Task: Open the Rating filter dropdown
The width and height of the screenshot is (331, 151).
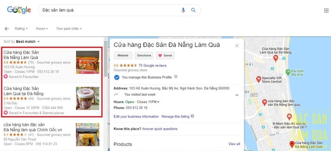Action: (x=21, y=28)
